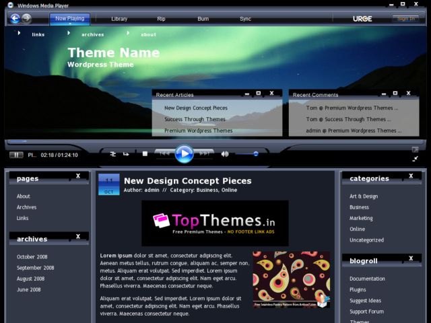
Task: Maximize the Recent Articles panel
Action: pos(259,93)
